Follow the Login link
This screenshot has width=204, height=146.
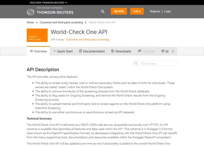(168, 11)
